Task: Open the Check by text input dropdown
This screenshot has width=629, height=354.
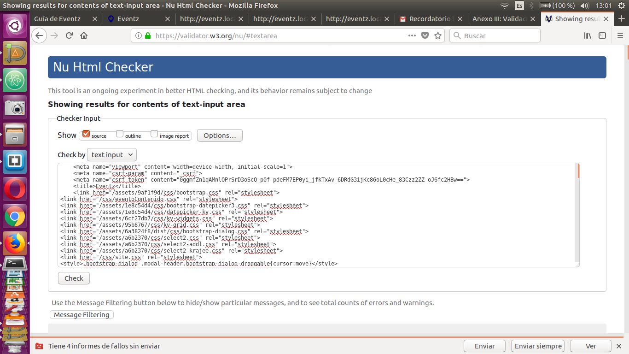Action: (x=112, y=154)
